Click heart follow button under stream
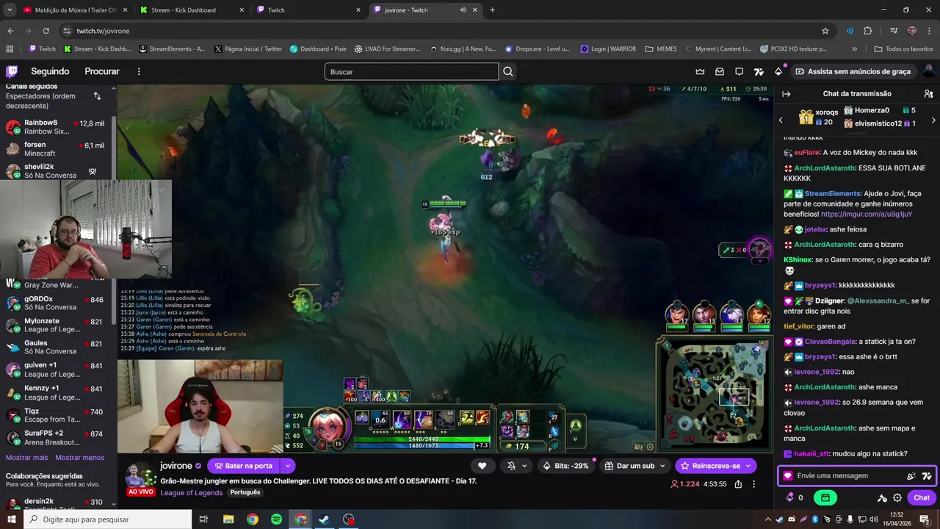This screenshot has width=940, height=529. [482, 466]
